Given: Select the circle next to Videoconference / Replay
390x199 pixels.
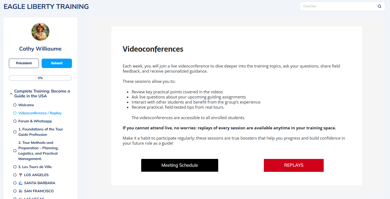Looking at the screenshot, I should (15, 113).
